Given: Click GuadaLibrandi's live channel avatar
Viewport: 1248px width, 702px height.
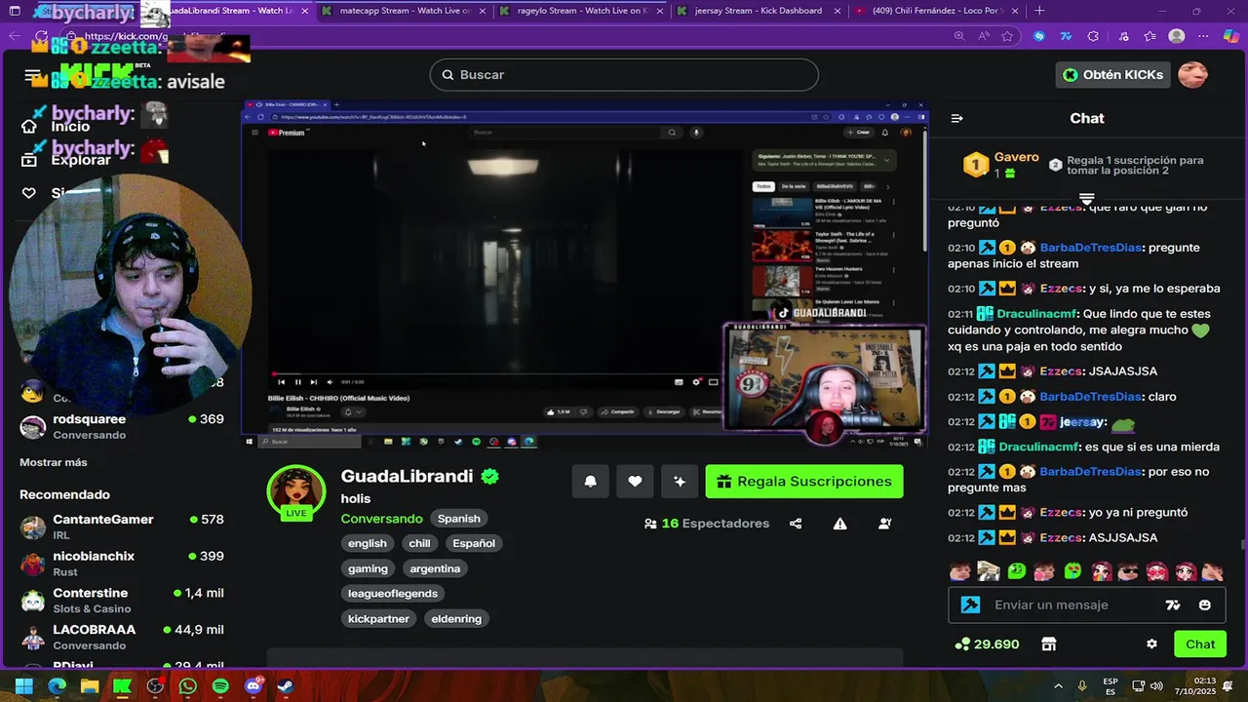Looking at the screenshot, I should pyautogui.click(x=296, y=493).
